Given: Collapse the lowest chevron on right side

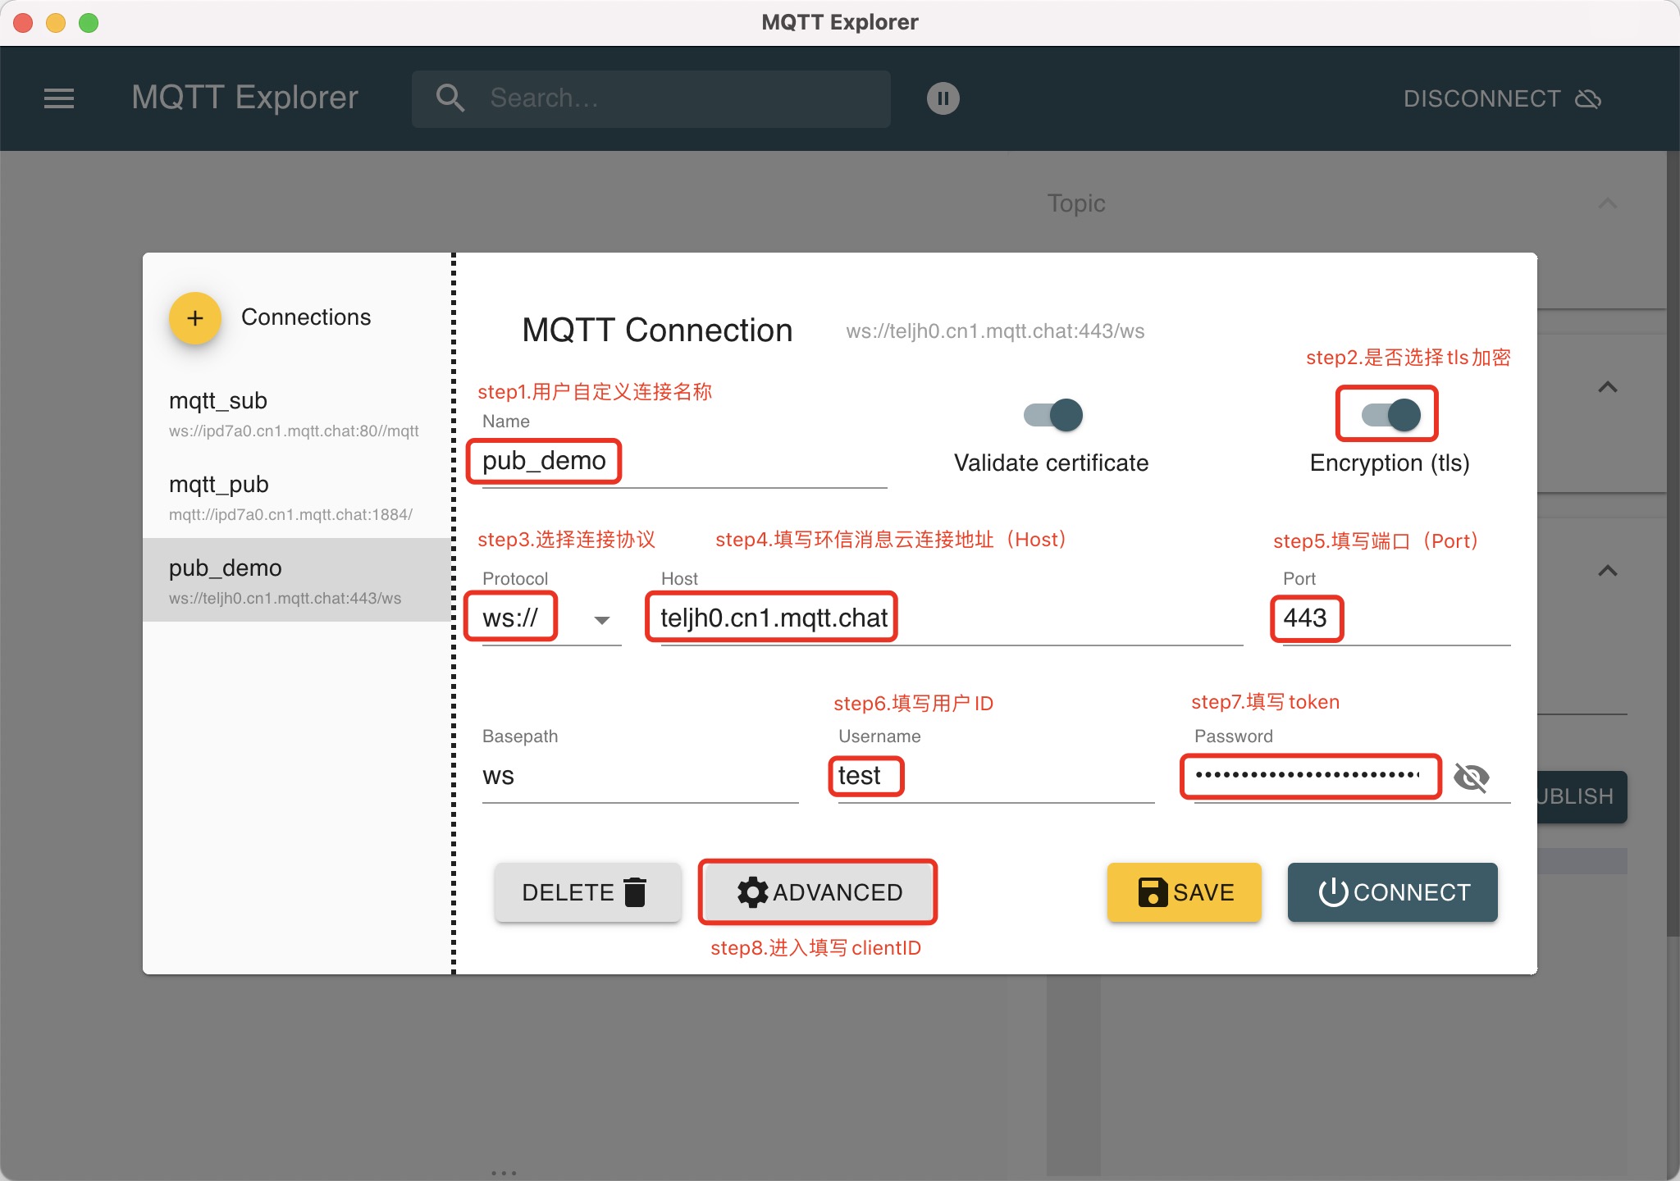Looking at the screenshot, I should coord(1608,571).
